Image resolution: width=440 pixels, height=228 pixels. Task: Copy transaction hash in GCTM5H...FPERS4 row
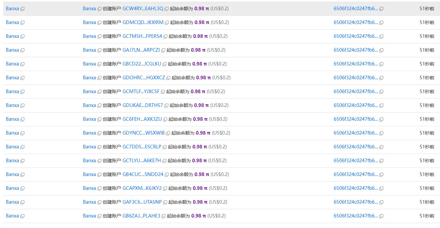381,37
